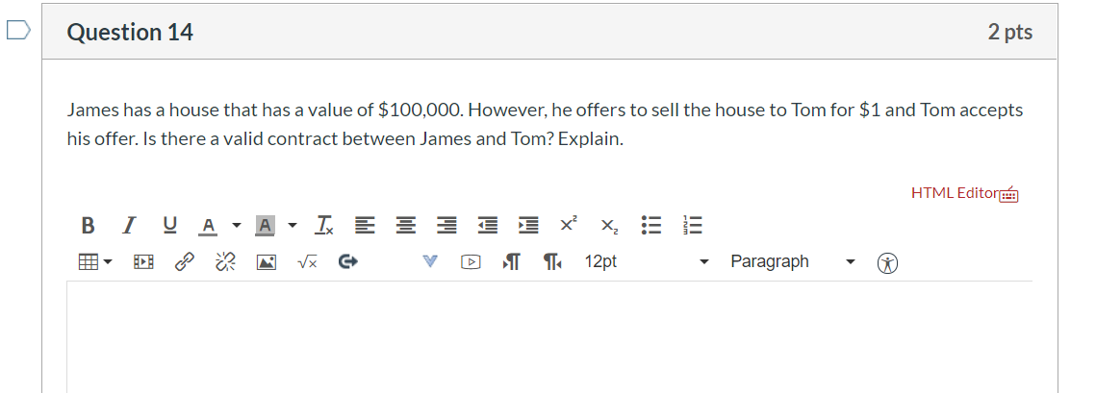Set right-to-left text direction
Screen dimensions: 1096x393
553,262
